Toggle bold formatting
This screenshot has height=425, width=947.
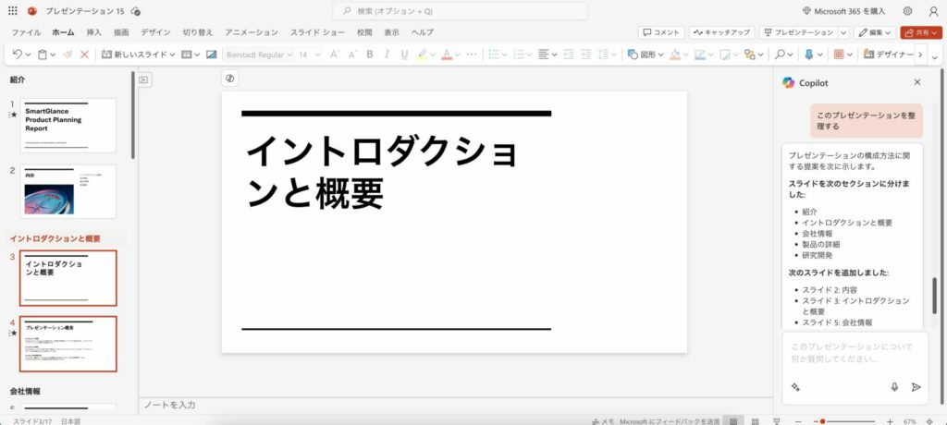[370, 55]
